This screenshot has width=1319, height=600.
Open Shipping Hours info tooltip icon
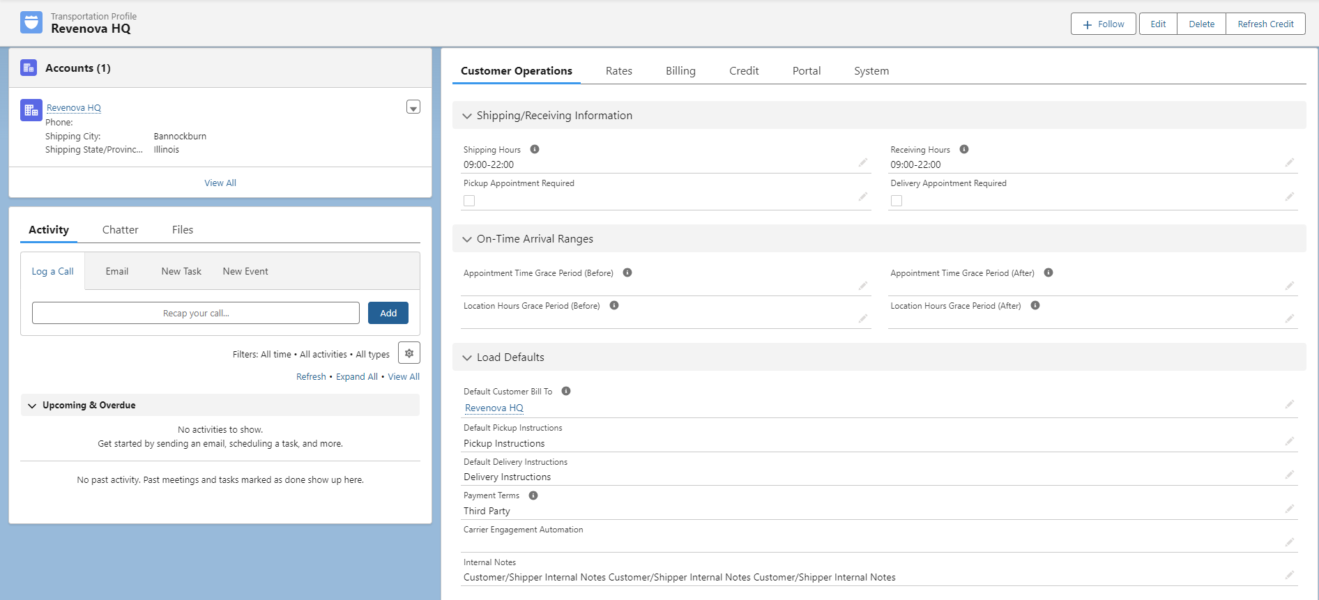535,149
